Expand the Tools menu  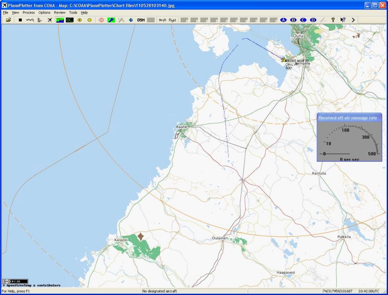(x=73, y=12)
